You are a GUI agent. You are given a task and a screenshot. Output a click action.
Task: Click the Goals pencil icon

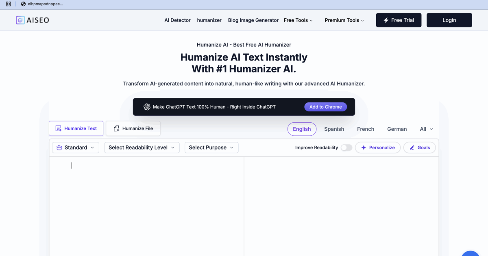(412, 148)
